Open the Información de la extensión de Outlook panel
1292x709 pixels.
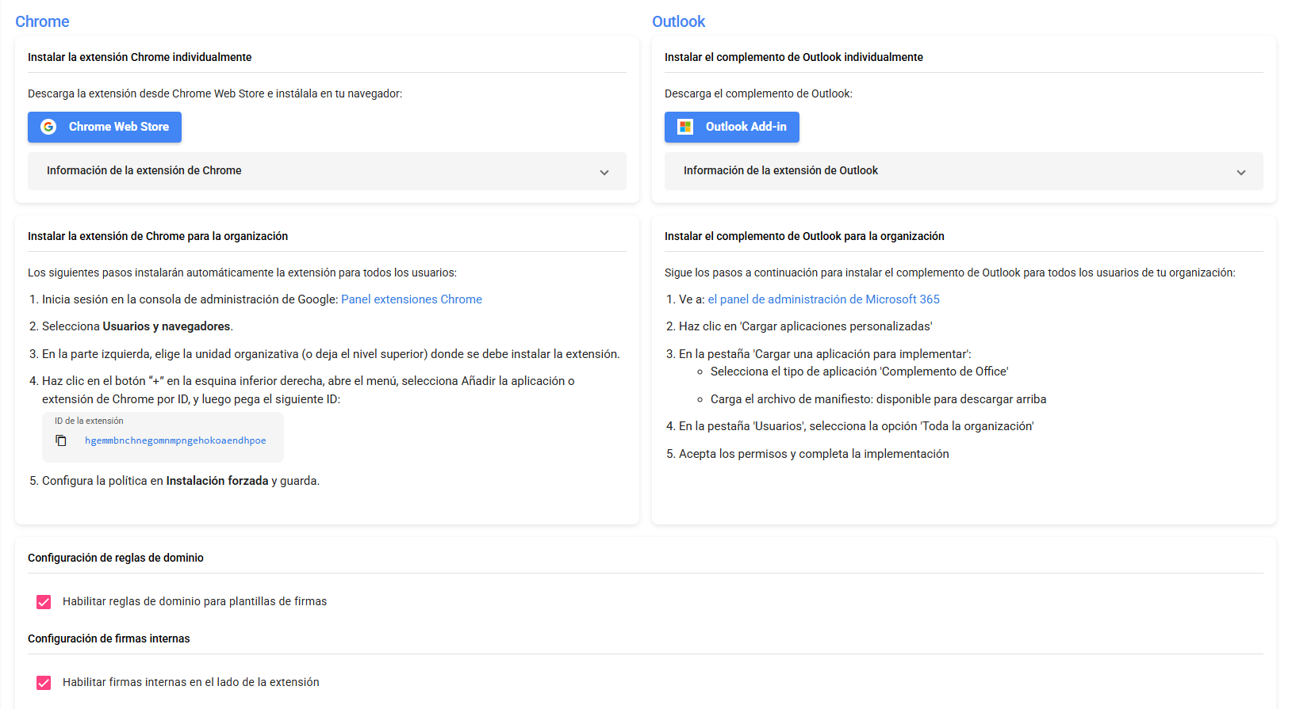coord(964,171)
